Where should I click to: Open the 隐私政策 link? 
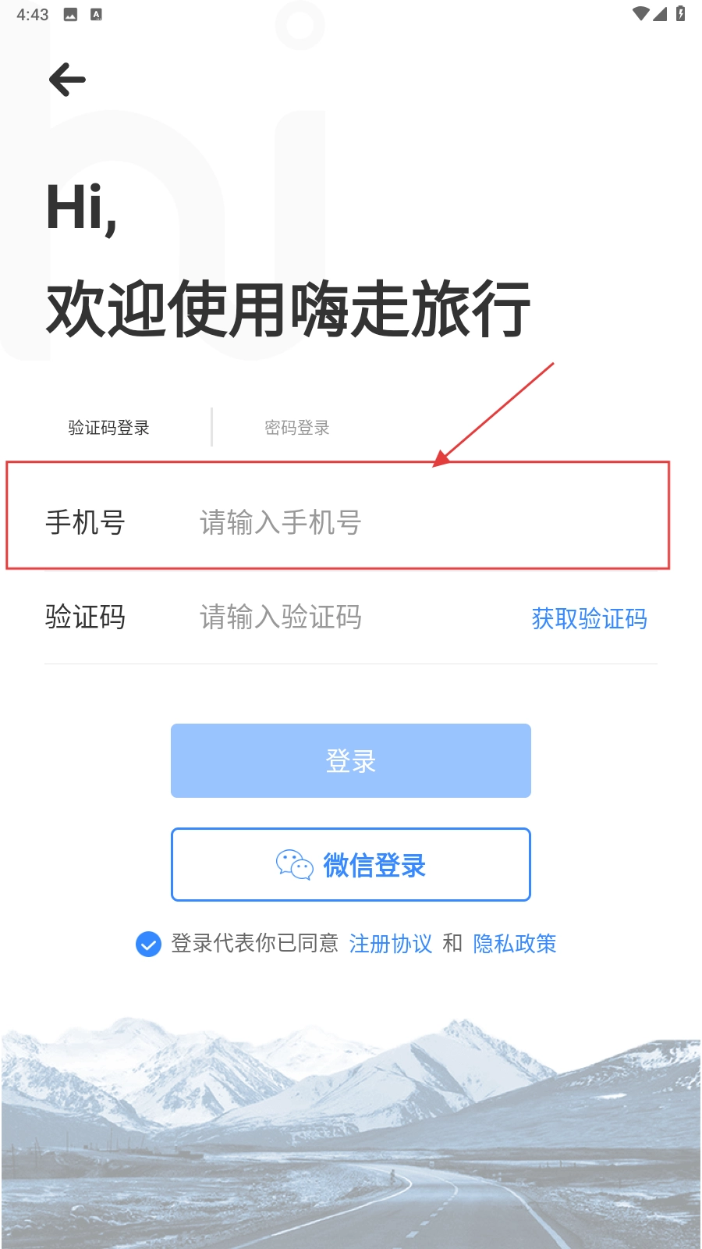point(515,944)
